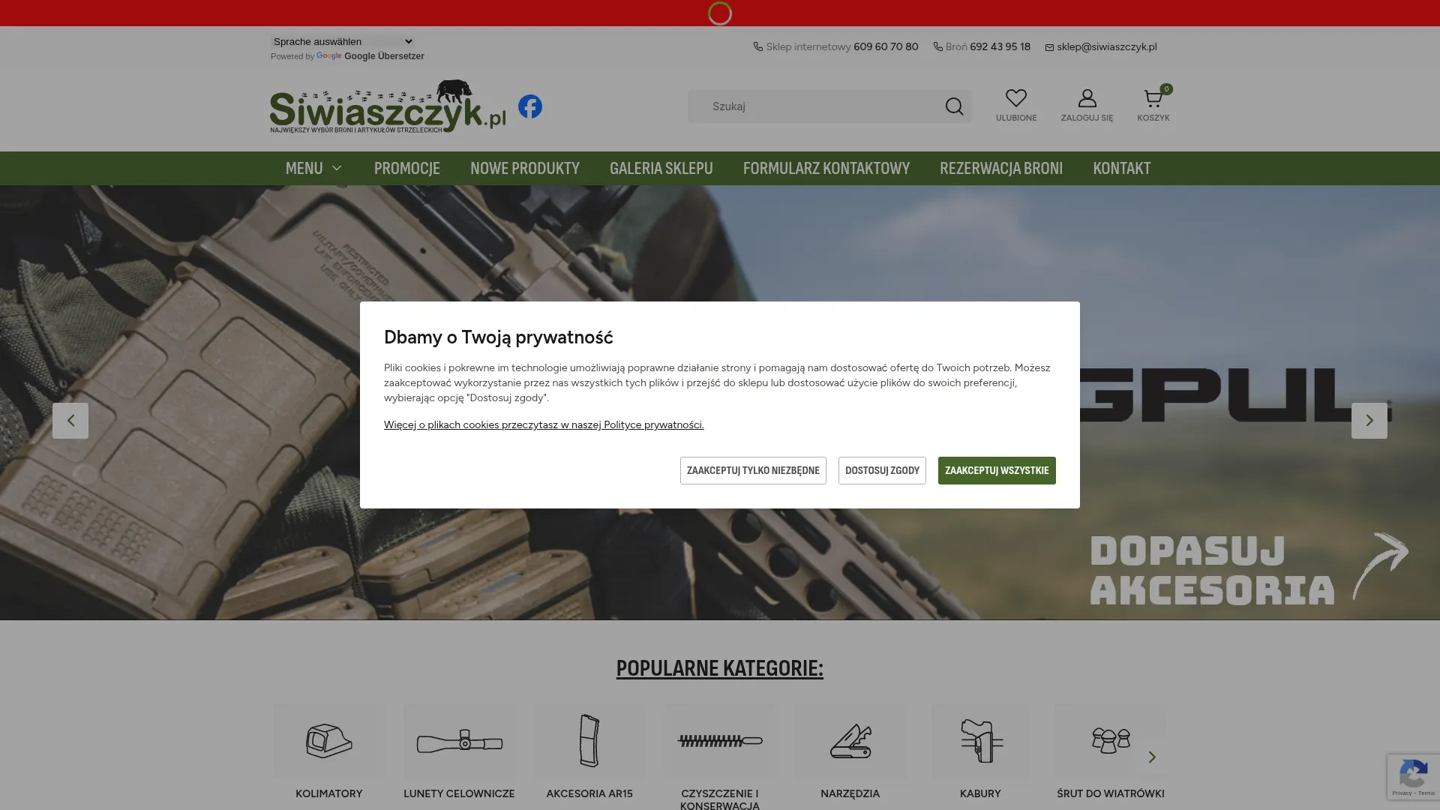This screenshot has width=1440, height=810.
Task: Click the Popularne kategorie heading
Action: [720, 668]
